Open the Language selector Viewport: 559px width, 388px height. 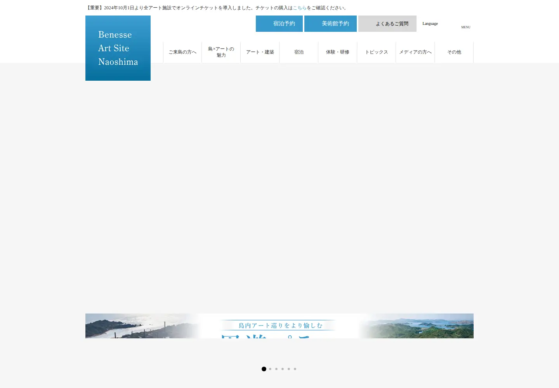[x=430, y=24]
